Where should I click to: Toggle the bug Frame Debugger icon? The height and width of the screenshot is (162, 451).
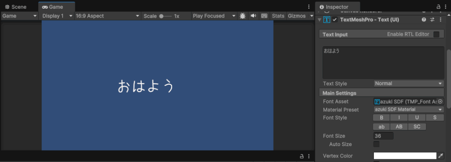tap(243, 16)
